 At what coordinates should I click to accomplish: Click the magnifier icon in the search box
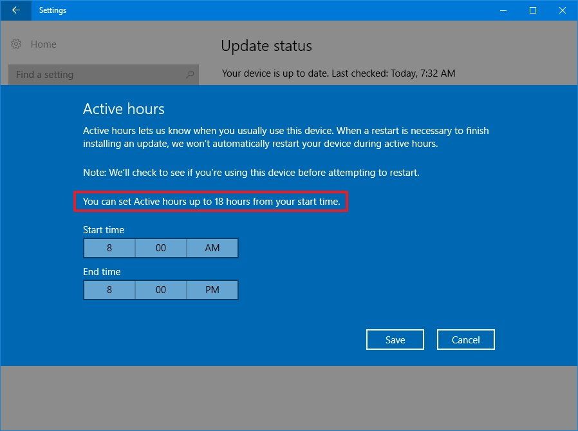coord(189,74)
